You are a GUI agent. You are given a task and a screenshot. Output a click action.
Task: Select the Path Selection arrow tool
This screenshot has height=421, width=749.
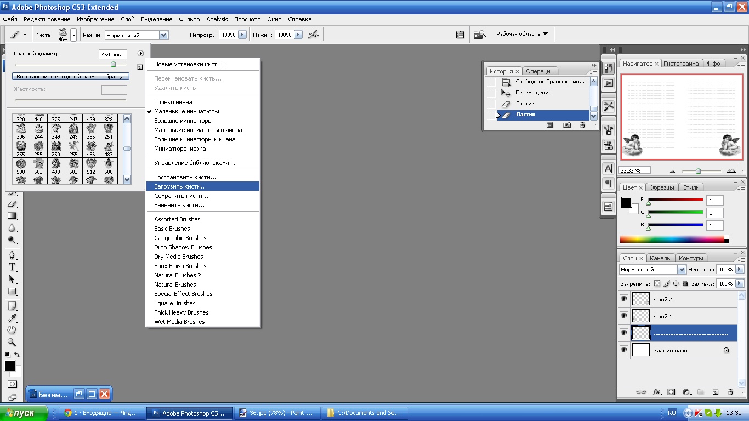pos(12,279)
